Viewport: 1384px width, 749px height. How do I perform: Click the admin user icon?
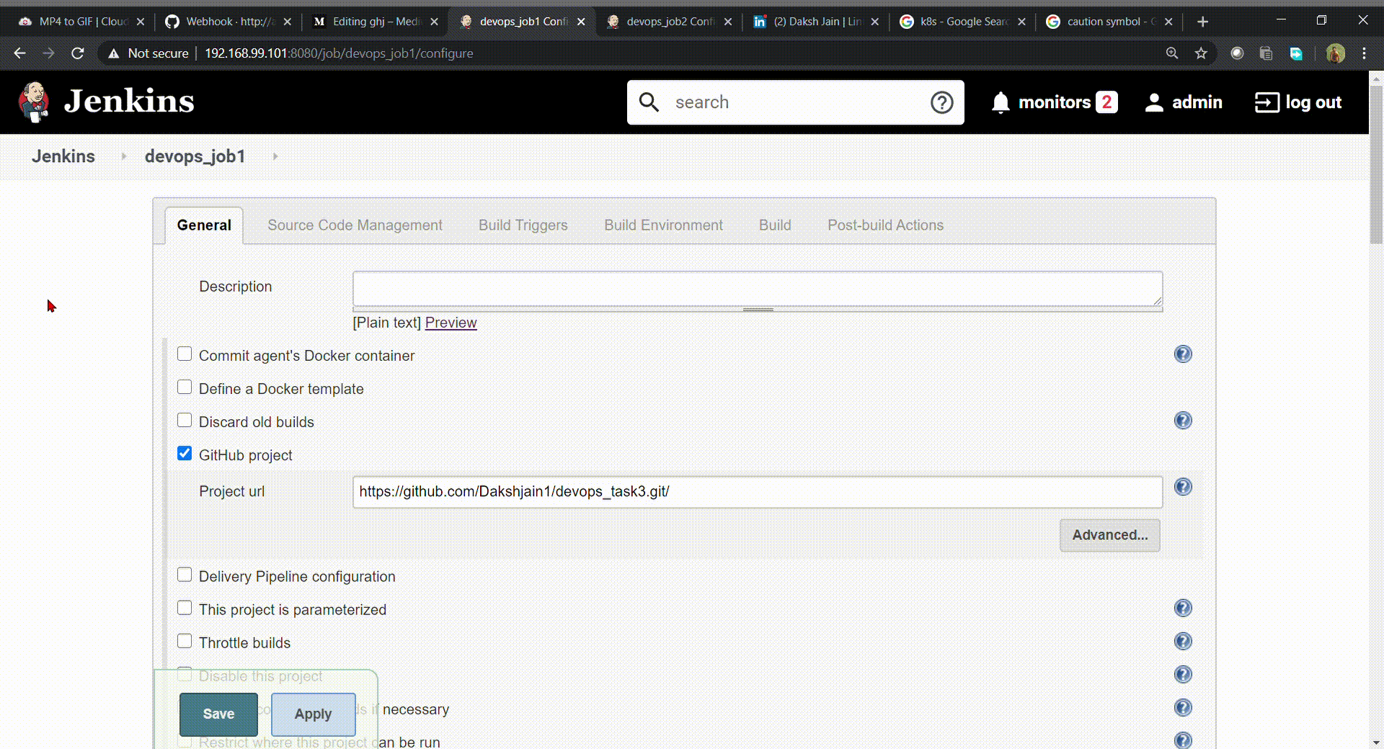click(x=1154, y=102)
